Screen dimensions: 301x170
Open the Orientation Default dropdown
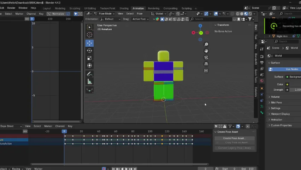[110, 19]
